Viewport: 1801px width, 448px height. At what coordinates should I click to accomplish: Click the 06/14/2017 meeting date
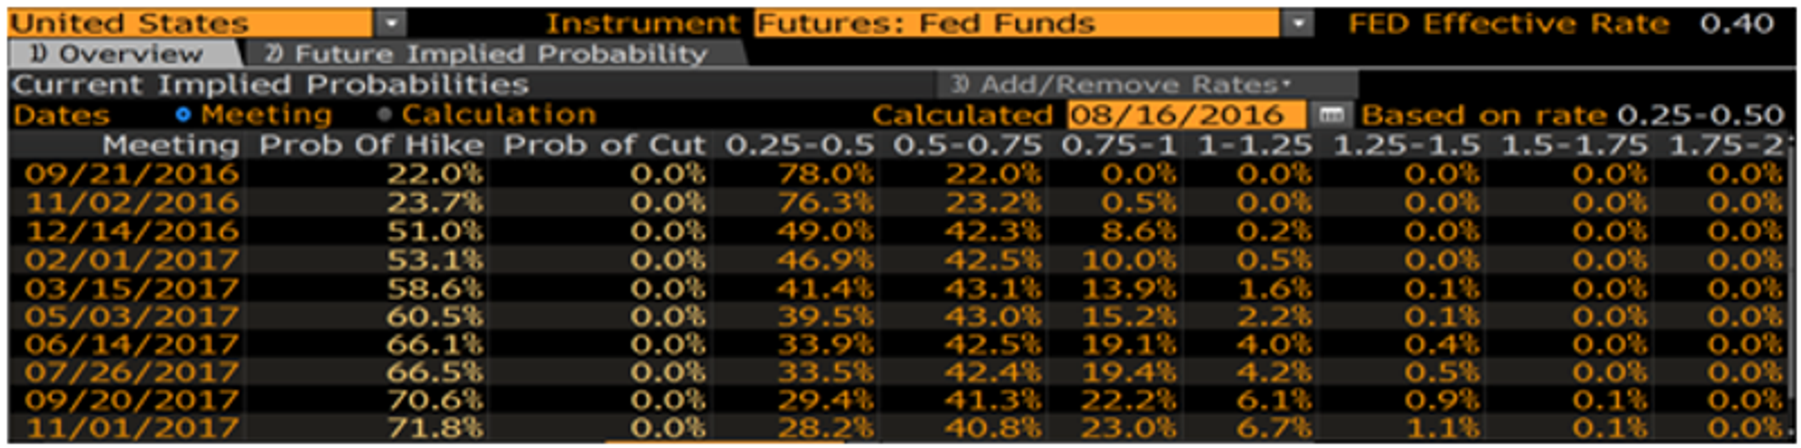132,344
